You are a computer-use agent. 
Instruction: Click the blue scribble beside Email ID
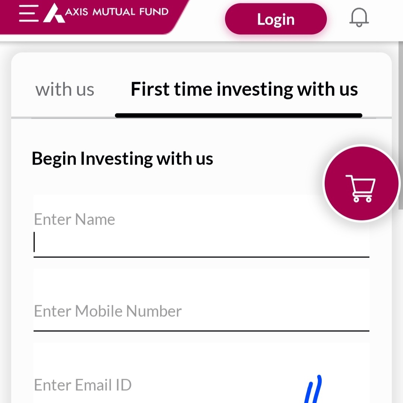pos(313,390)
